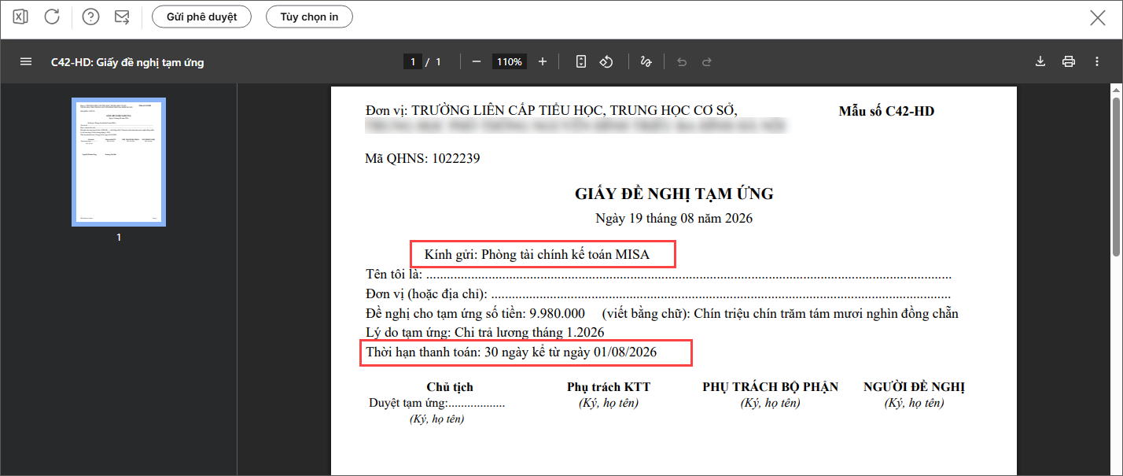Screen dimensions: 1123x476
Task: Click the Mẫu số C42-HD text
Action: pyautogui.click(x=886, y=111)
